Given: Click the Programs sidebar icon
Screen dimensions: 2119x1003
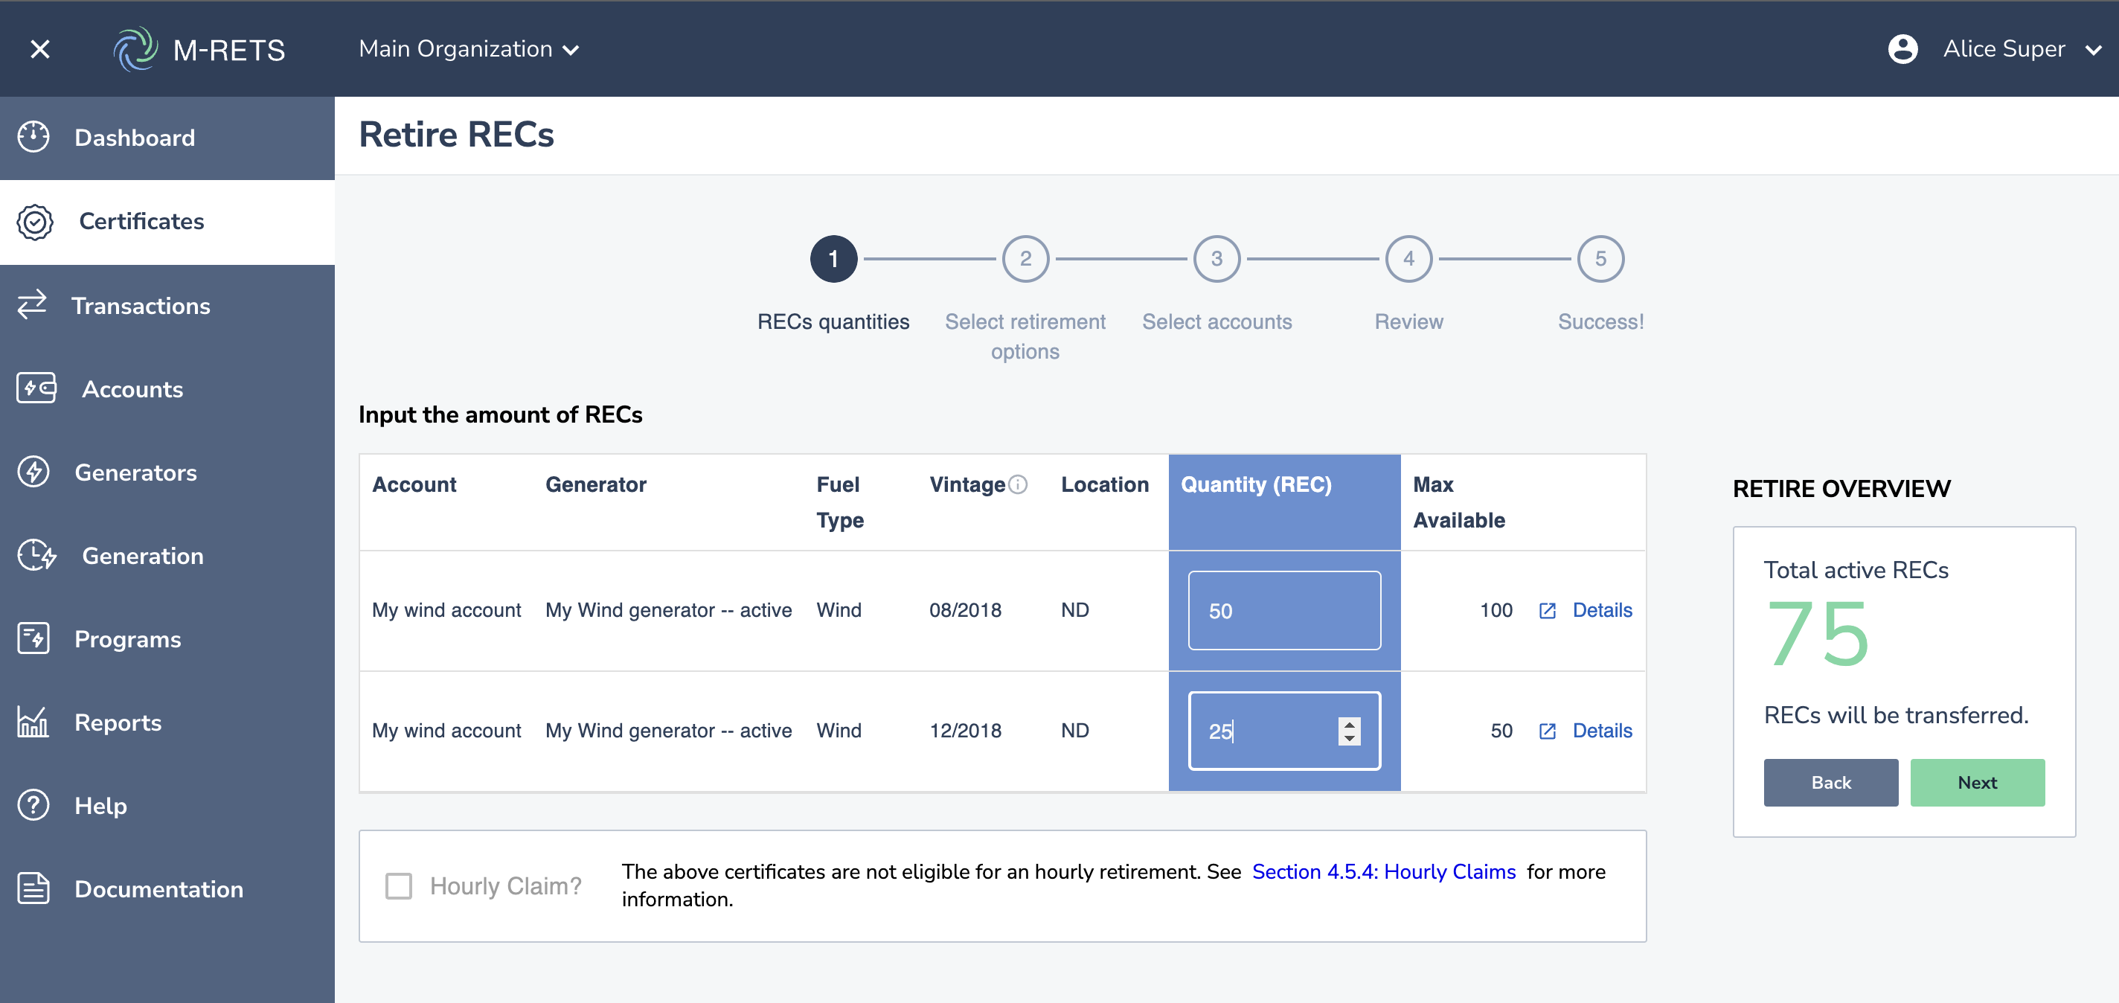Looking at the screenshot, I should [33, 638].
